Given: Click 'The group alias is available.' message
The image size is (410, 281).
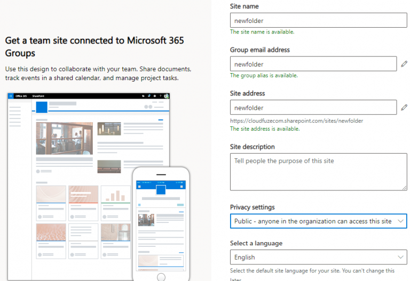Looking at the screenshot, I should click(264, 76).
